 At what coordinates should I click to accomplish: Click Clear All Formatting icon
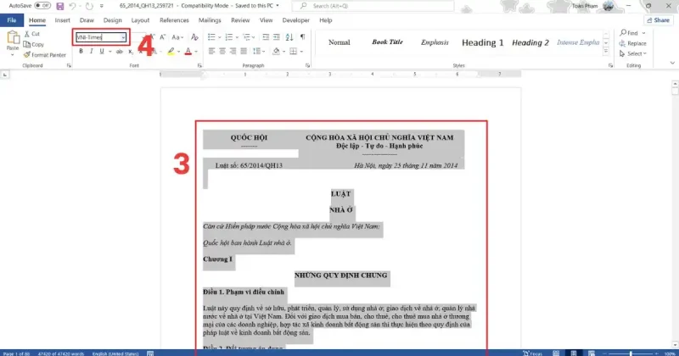(194, 37)
